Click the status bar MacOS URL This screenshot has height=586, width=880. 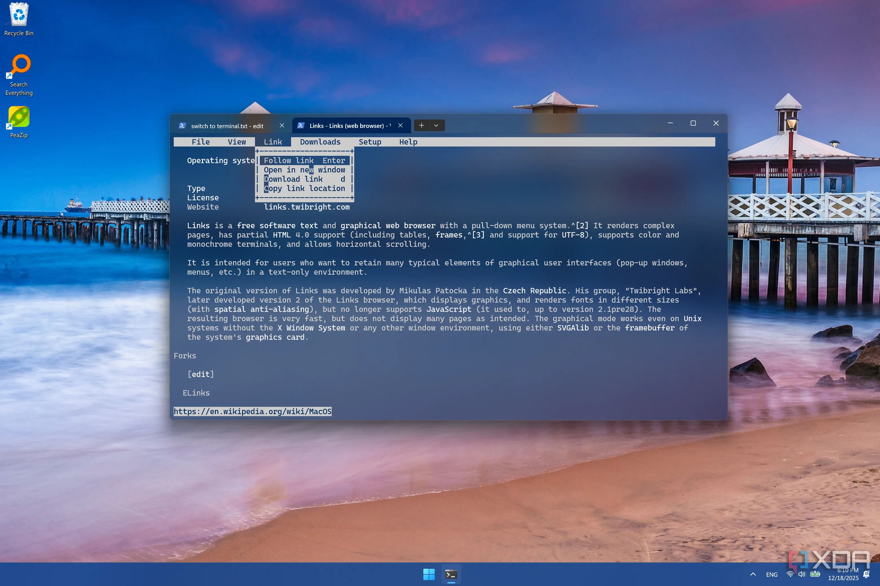[x=252, y=412]
